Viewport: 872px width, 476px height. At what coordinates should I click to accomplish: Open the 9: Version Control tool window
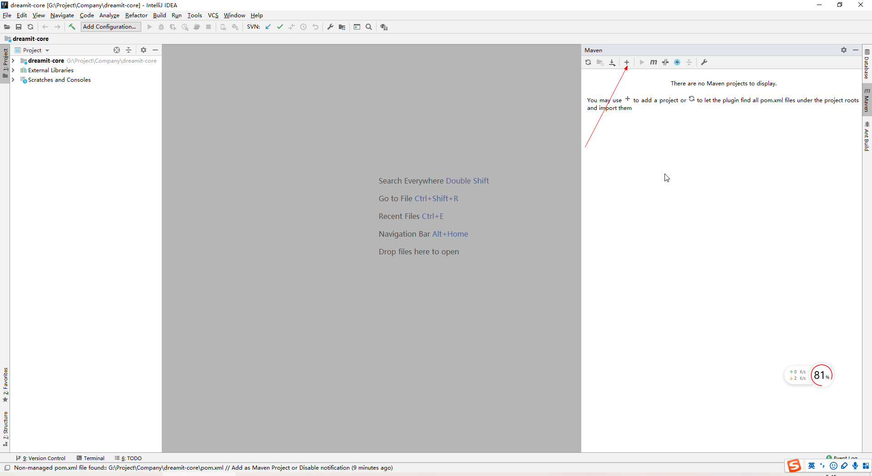click(41, 458)
